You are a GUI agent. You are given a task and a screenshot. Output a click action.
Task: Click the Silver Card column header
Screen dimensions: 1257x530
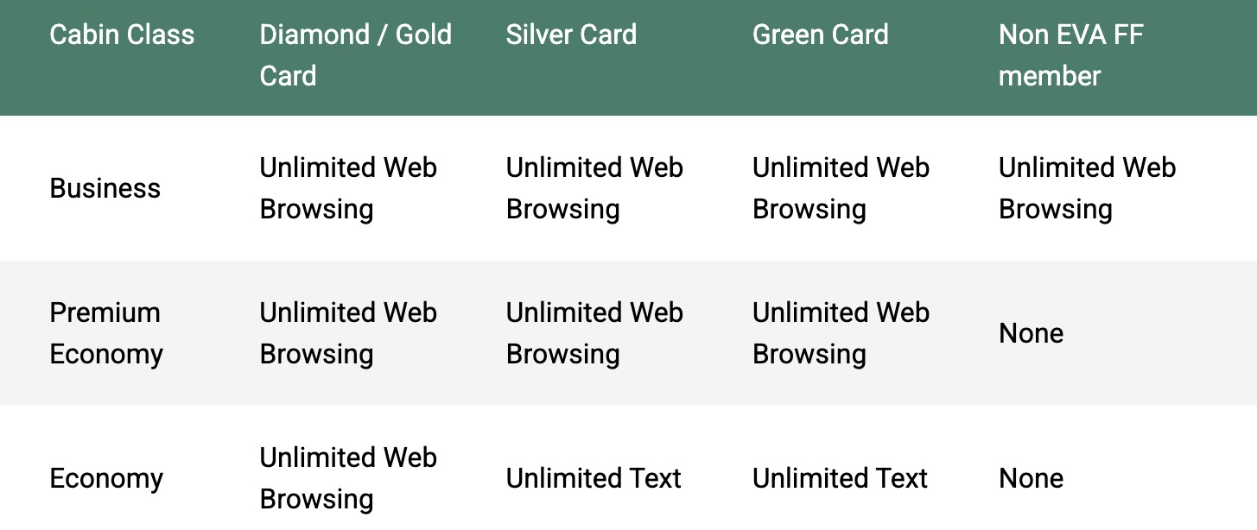[571, 35]
